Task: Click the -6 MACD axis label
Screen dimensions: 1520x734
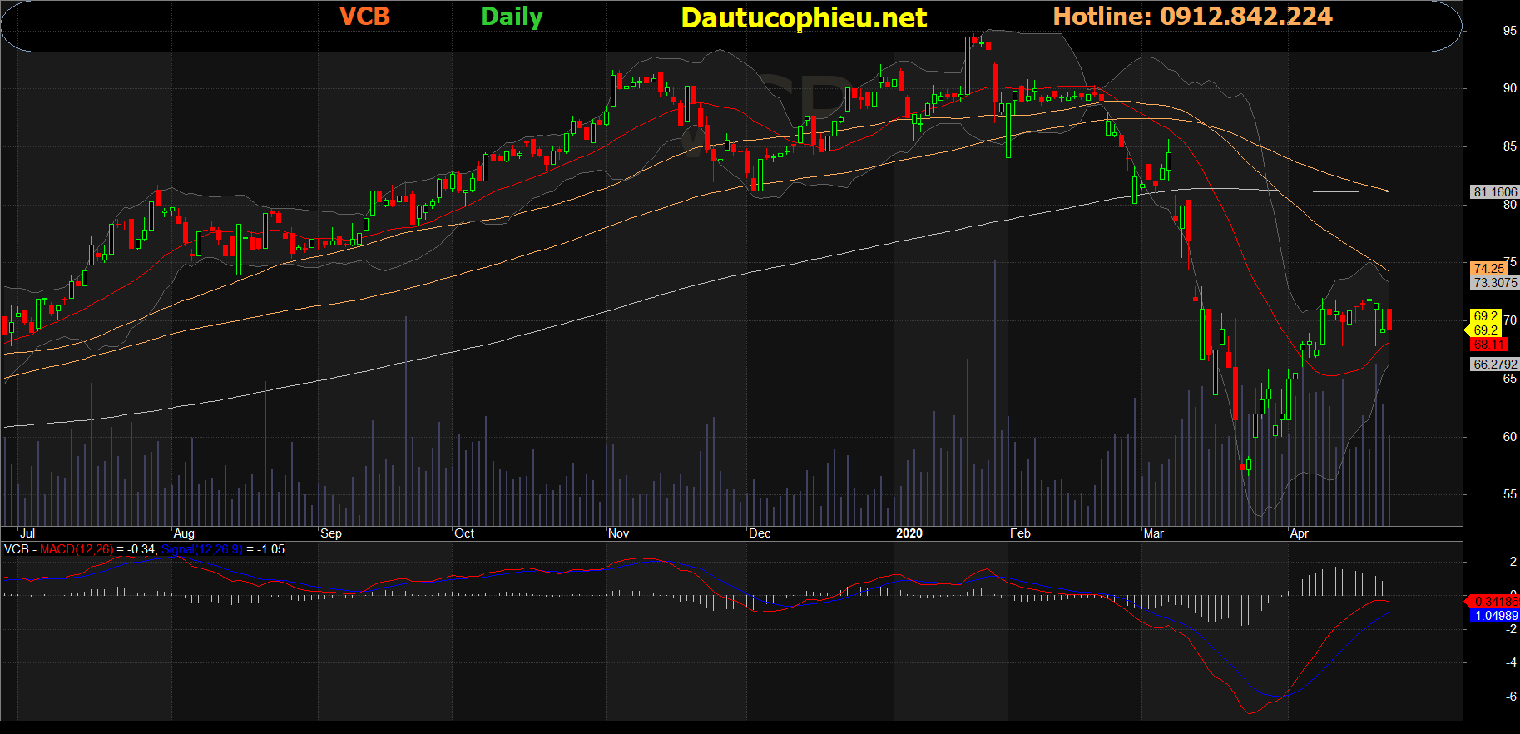Action: [1511, 697]
